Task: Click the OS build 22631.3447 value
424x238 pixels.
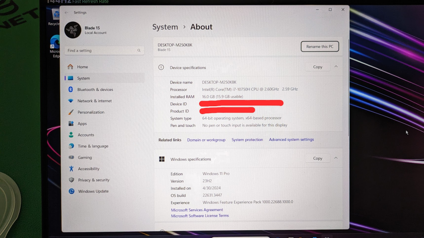Action: click(x=212, y=195)
